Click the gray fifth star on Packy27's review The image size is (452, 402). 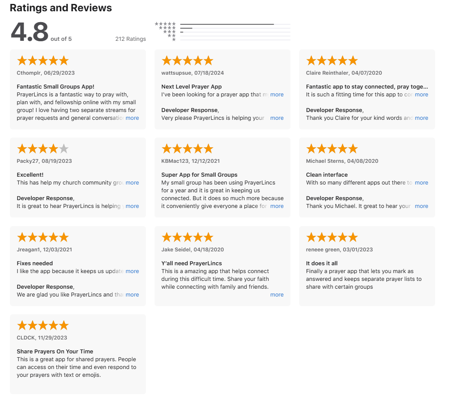64,149
